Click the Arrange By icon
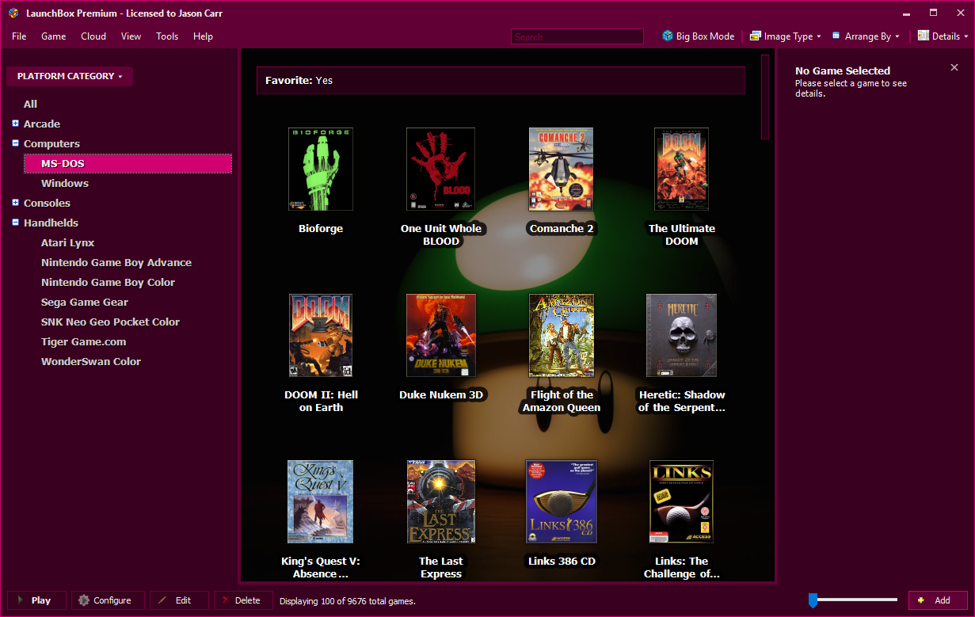This screenshot has height=617, width=975. pyautogui.click(x=836, y=36)
